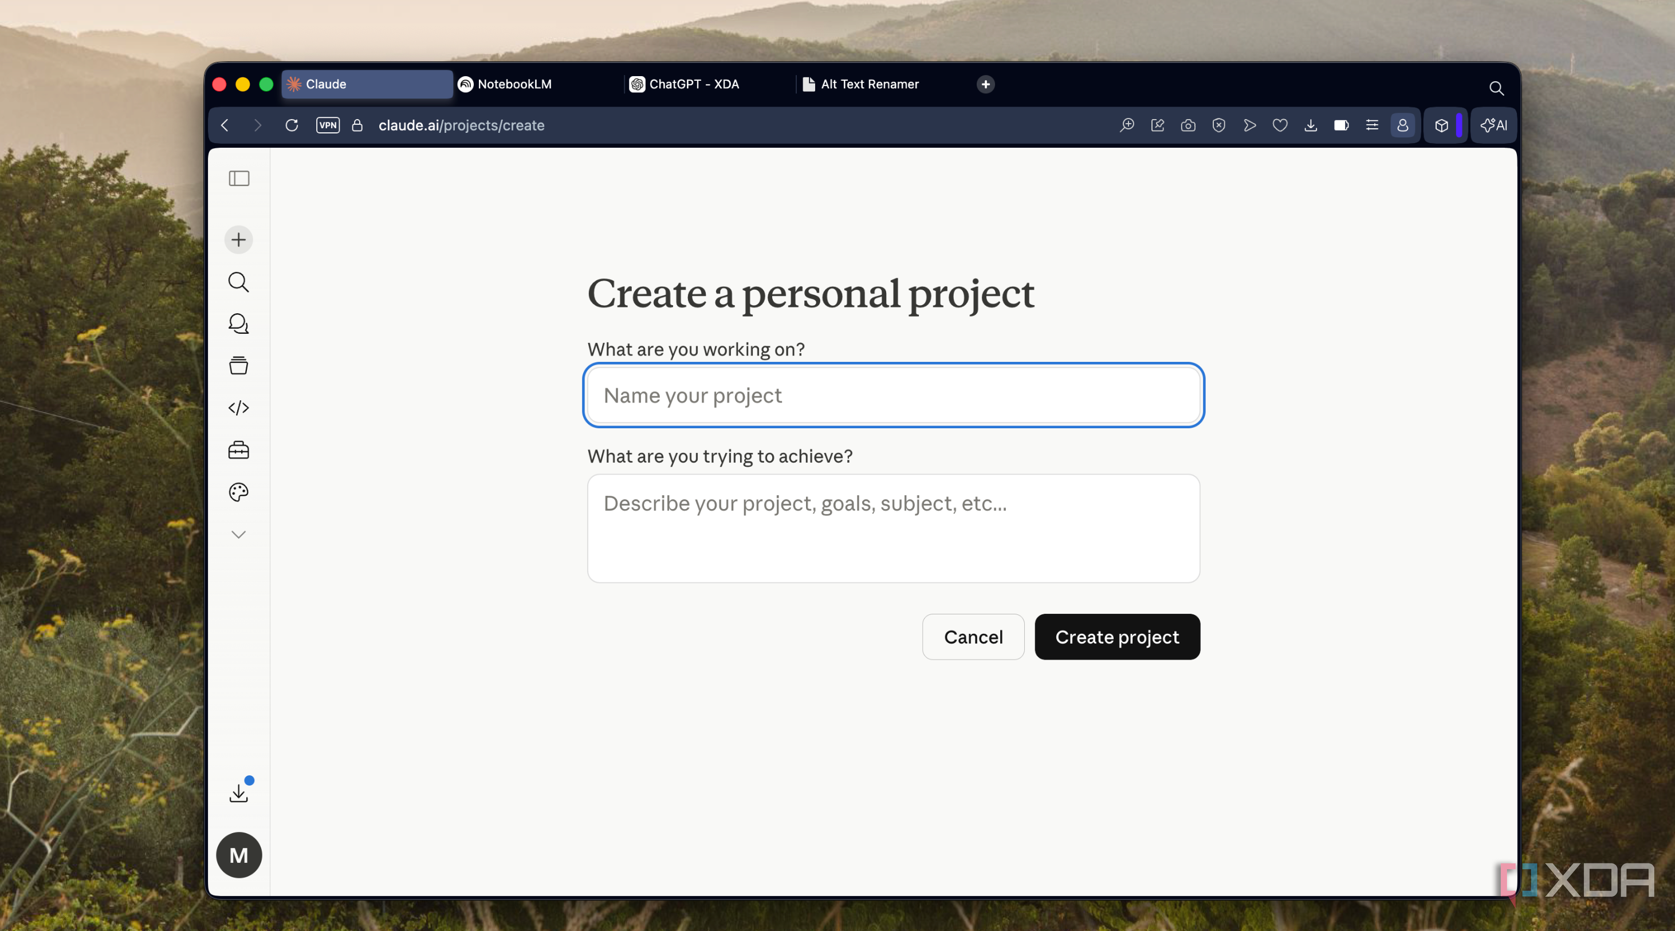
Task: Go back in browser history
Action: 225,125
